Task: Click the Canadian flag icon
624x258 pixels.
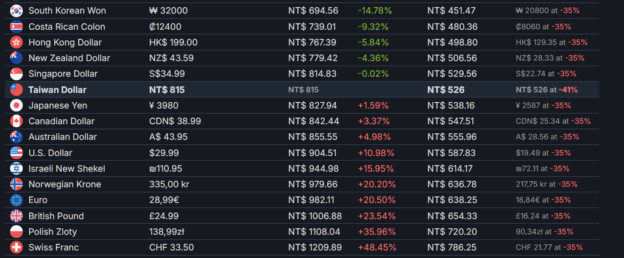Action: (x=16, y=121)
